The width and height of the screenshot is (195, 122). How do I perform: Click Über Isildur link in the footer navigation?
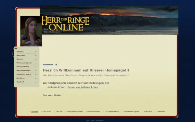[x=47, y=112]
